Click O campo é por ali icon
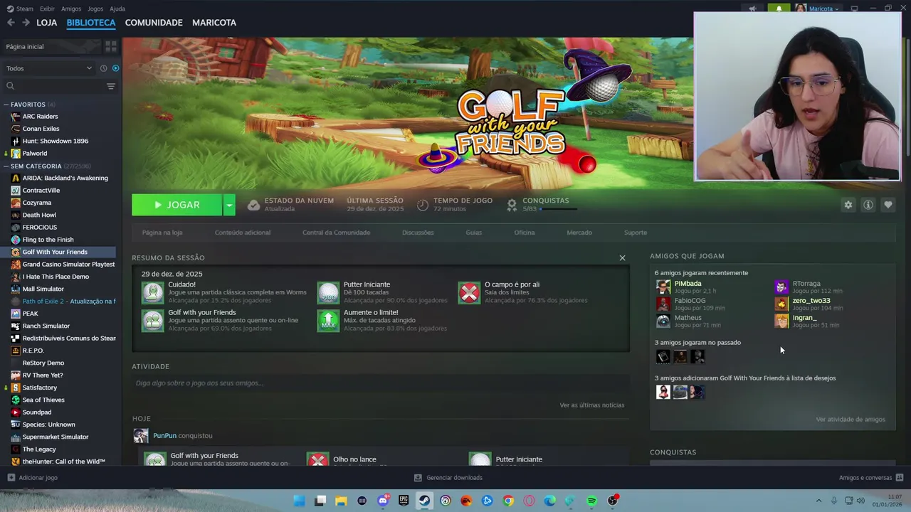911x512 pixels. 469,293
